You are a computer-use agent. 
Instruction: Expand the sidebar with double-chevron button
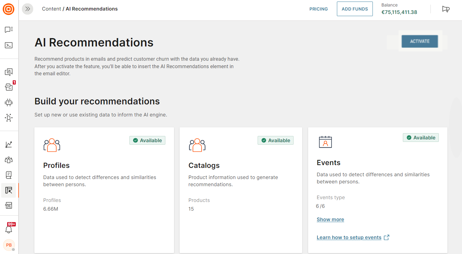(x=28, y=9)
